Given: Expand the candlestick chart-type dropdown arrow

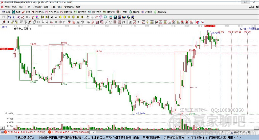Looking at the screenshot, I should click(x=30, y=17).
